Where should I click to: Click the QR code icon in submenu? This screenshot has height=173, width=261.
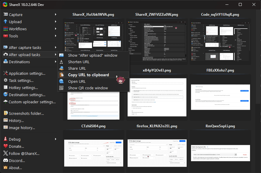click(x=61, y=88)
